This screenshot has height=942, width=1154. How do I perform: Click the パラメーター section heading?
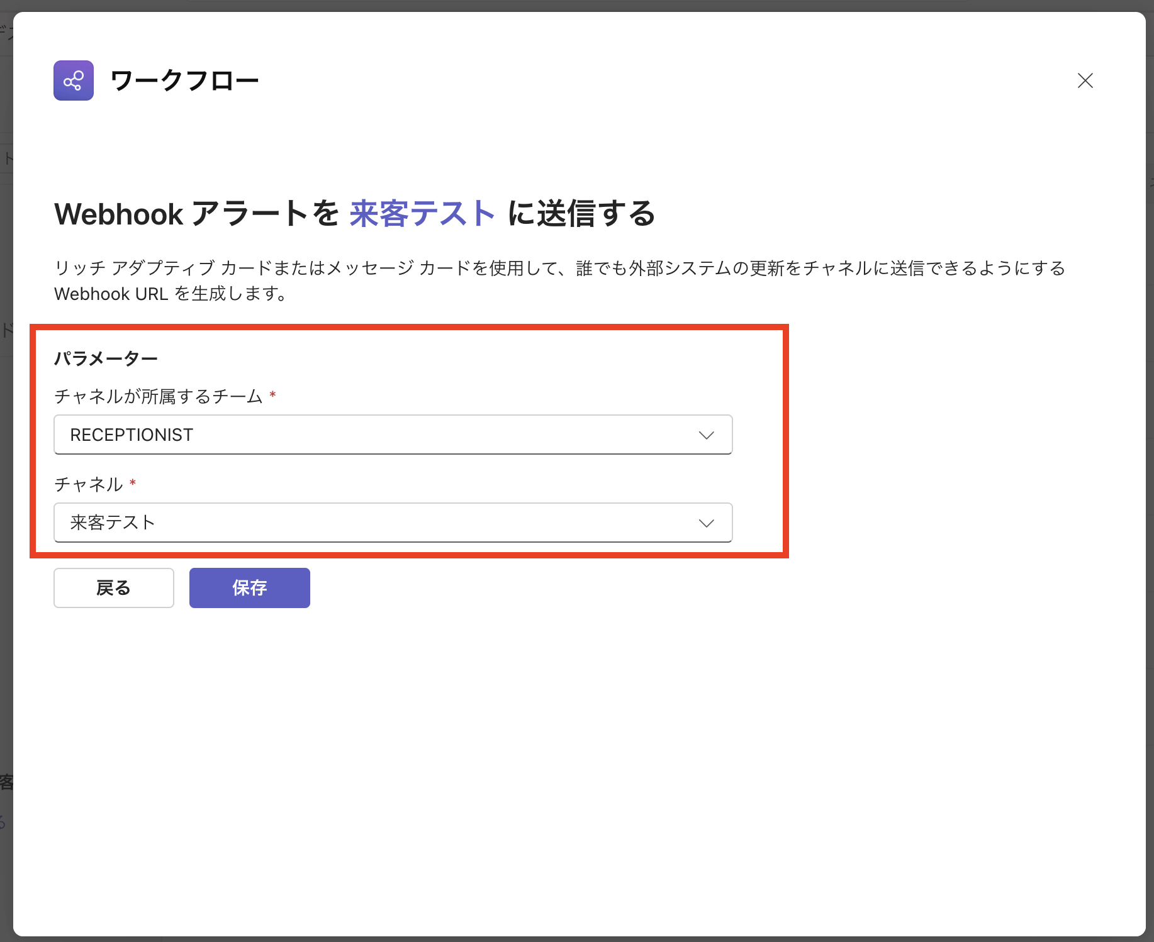pos(106,358)
